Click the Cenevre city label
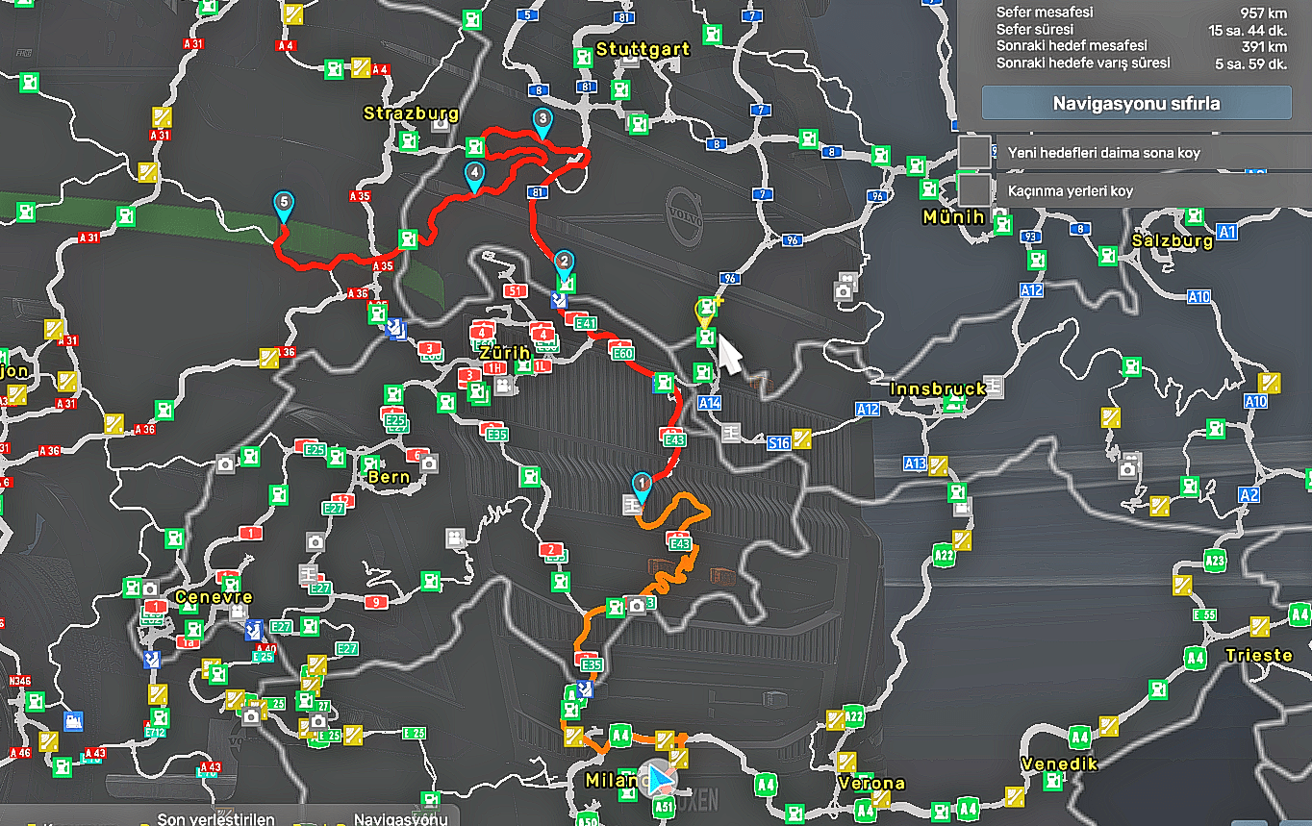 click(214, 597)
